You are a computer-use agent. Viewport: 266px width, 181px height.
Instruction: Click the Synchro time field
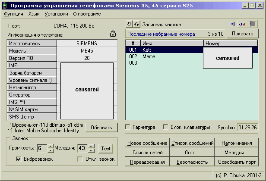coord(247,127)
